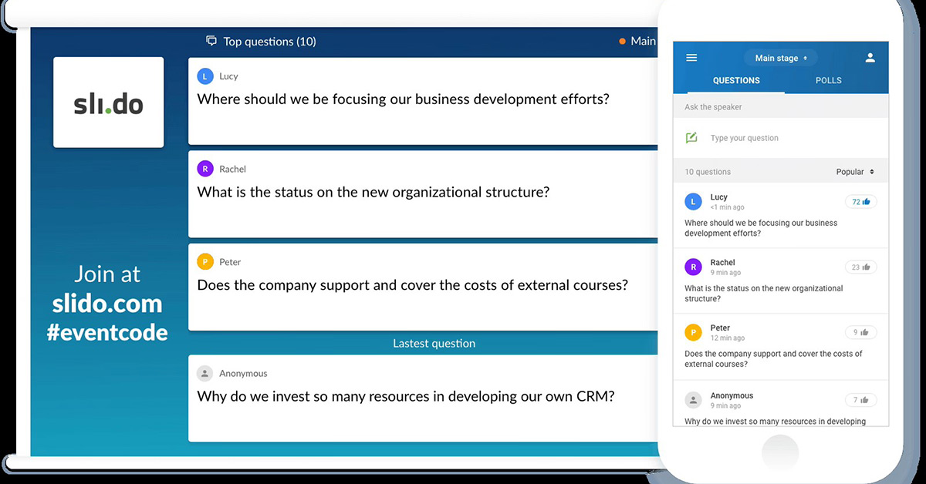Click the speech bubble Top questions icon
The image size is (926, 484).
(211, 41)
